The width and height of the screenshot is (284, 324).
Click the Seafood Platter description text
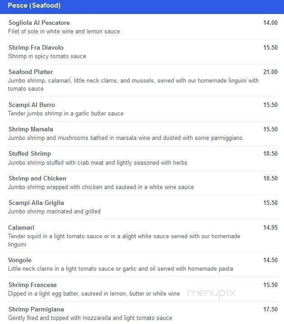point(133,85)
